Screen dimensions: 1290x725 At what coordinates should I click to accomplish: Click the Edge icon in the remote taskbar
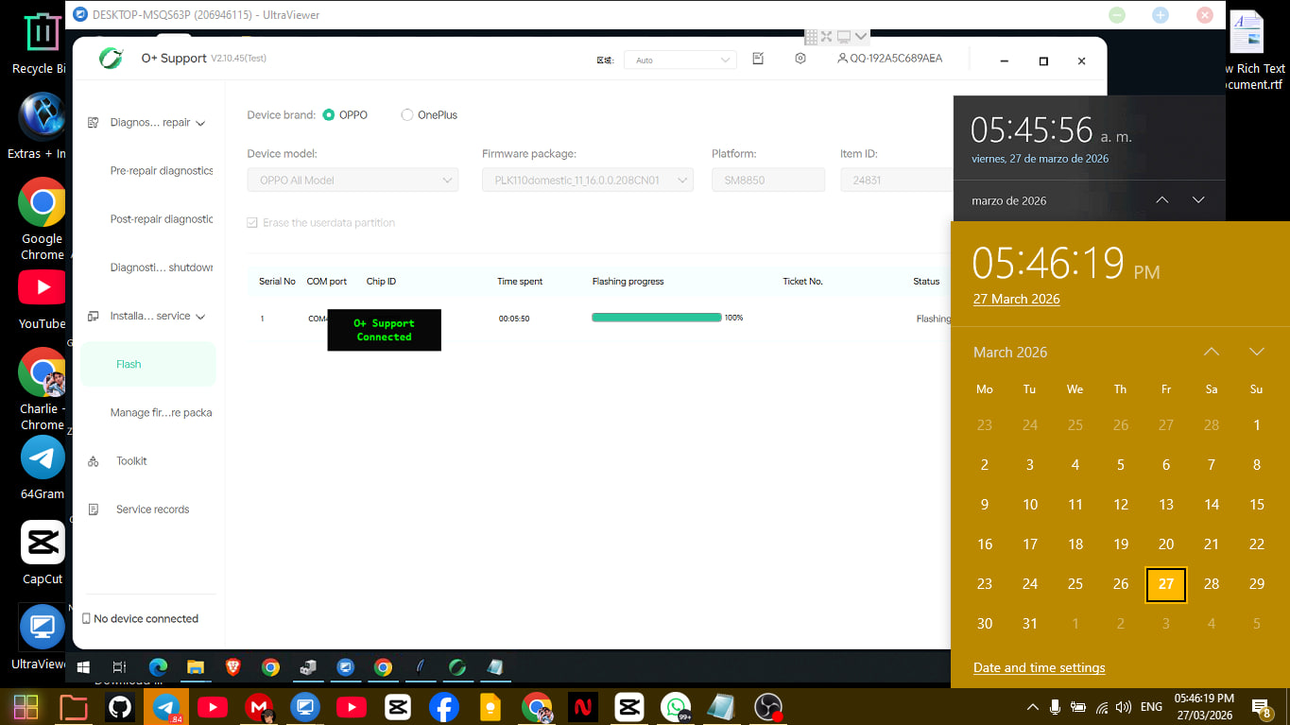[x=158, y=667]
